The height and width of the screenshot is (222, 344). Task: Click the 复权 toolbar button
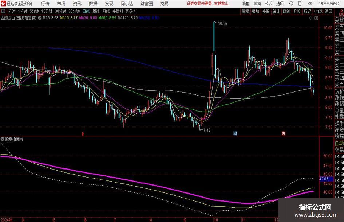[245, 11]
